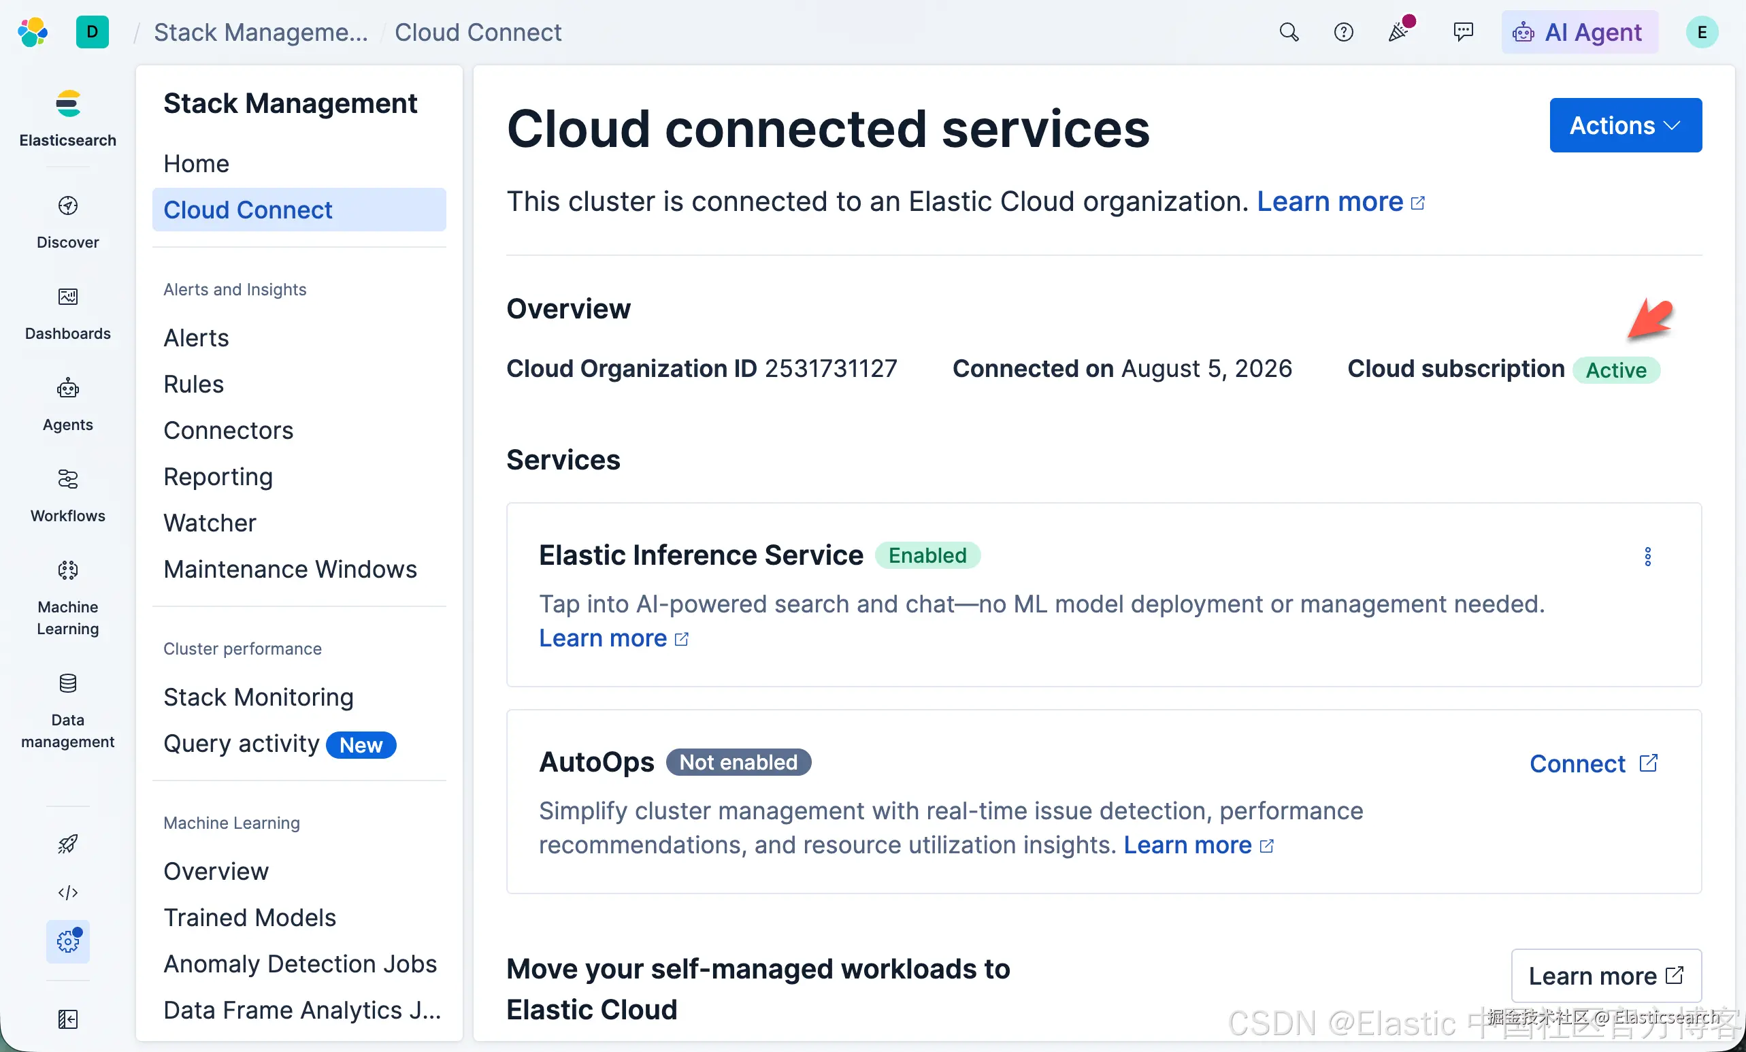Click the rocket getting started icon
The height and width of the screenshot is (1052, 1746).
(x=68, y=843)
